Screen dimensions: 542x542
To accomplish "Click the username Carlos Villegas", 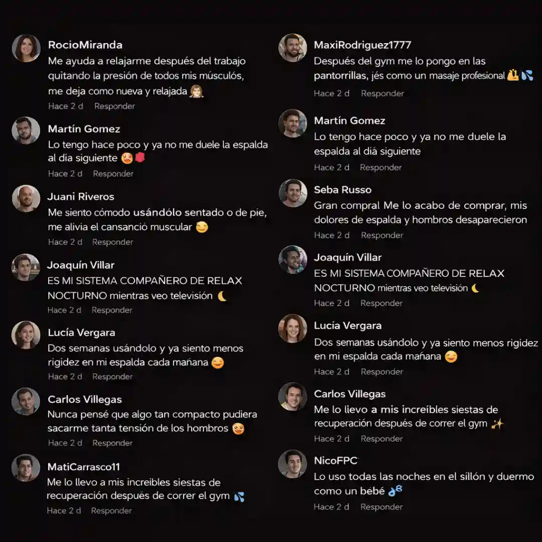I will click(x=85, y=399).
